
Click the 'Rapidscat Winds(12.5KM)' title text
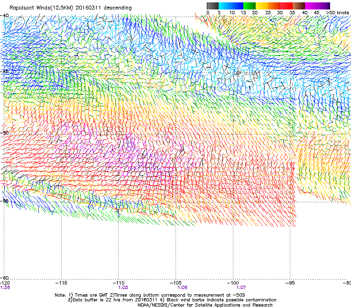pyautogui.click(x=41, y=8)
